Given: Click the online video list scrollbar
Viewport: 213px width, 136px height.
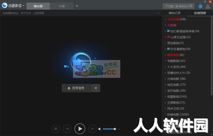Looking at the screenshot, I should click(212, 56).
